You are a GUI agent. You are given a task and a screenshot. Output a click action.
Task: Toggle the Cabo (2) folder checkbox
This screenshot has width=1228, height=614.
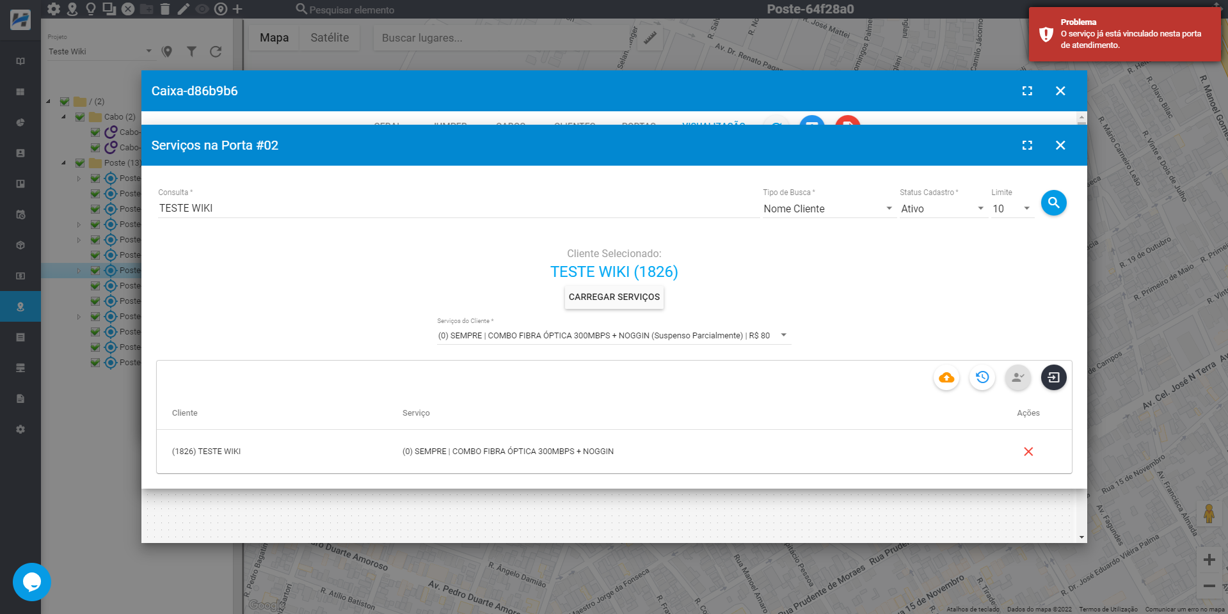point(80,117)
